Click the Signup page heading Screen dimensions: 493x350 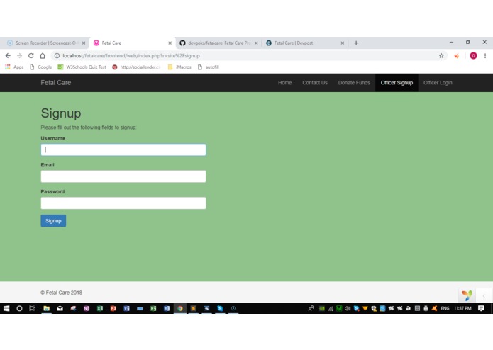coord(61,113)
